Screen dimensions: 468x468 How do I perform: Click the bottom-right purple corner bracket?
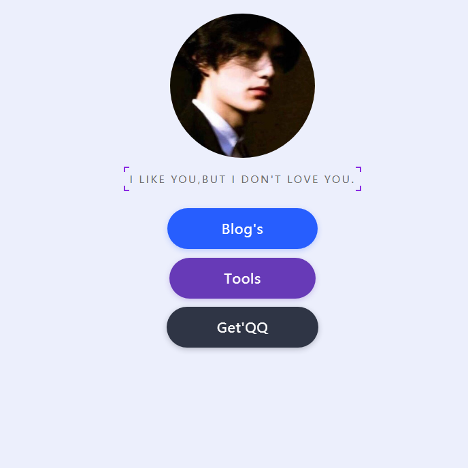tap(358, 188)
